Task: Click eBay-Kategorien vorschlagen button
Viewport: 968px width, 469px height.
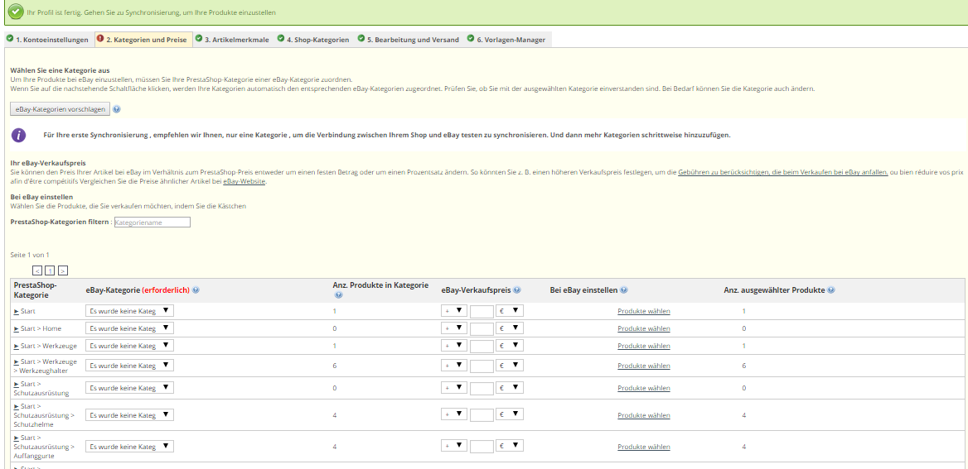Action: [60, 109]
